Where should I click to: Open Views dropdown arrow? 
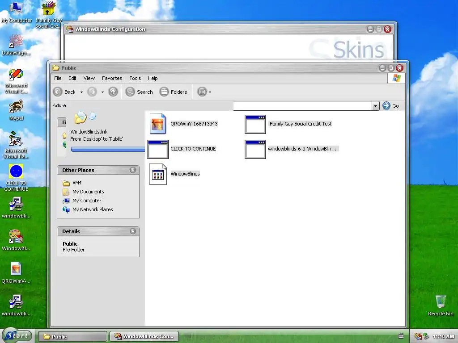tap(210, 92)
